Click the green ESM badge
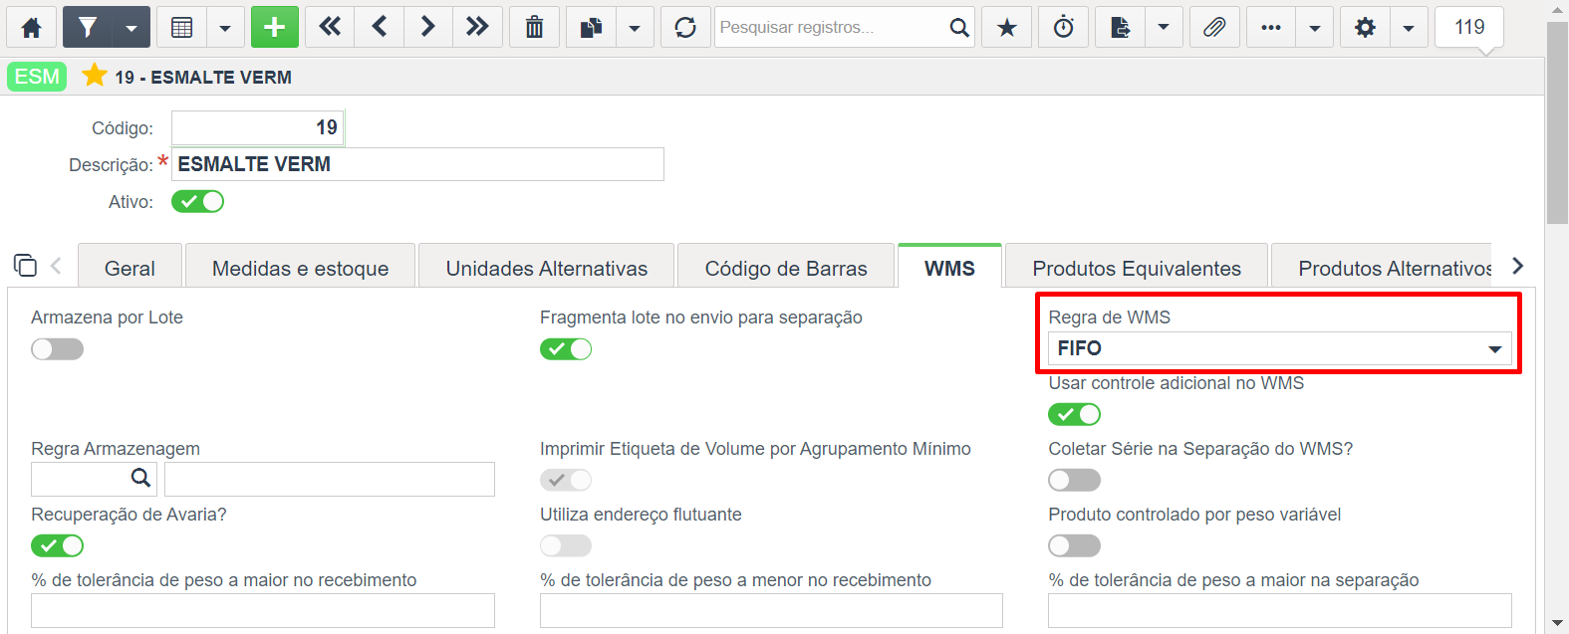The image size is (1569, 634). pyautogui.click(x=37, y=77)
